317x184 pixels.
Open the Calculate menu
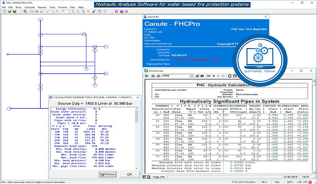pos(30,7)
